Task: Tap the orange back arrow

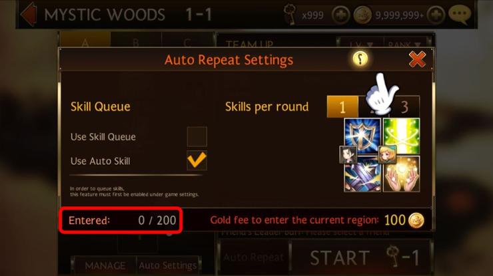Action: click(29, 15)
